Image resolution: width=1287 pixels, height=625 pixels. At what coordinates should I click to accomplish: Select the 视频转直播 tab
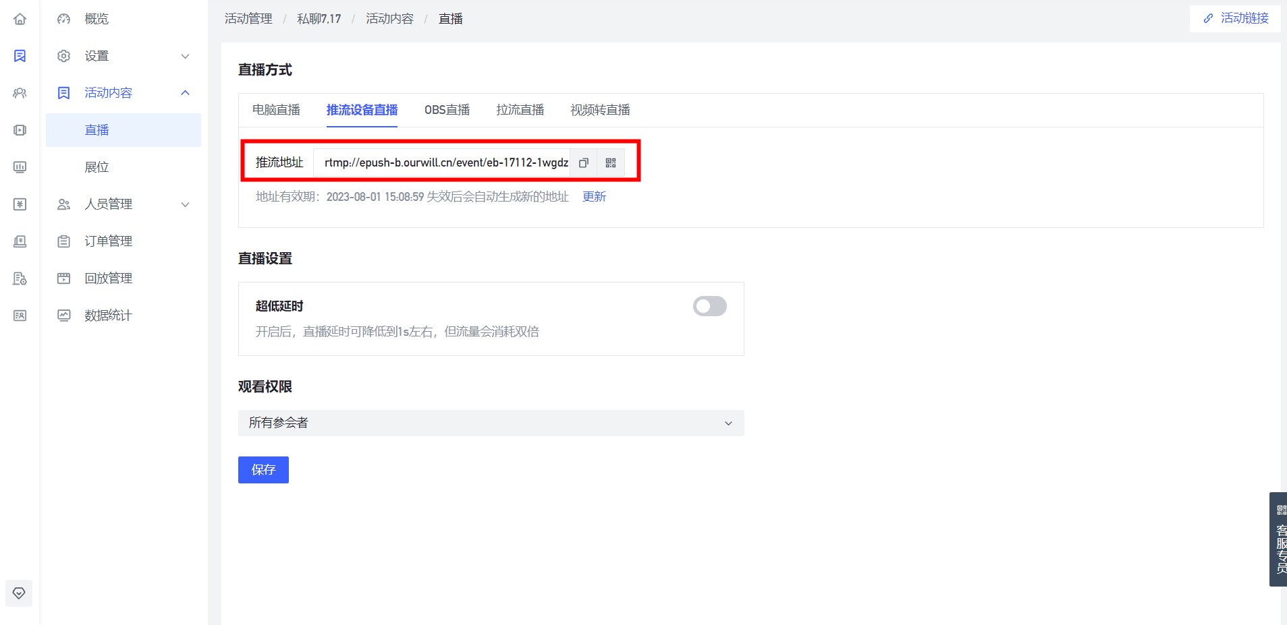pyautogui.click(x=600, y=110)
